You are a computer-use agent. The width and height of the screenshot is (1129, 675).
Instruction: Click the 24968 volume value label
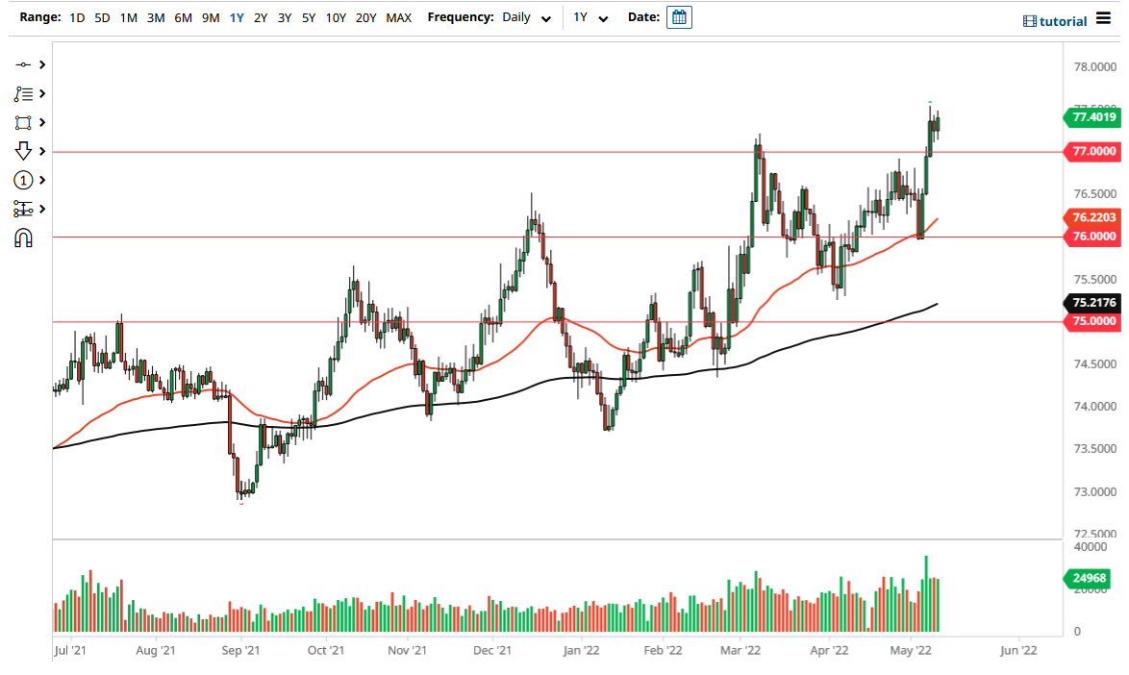tap(1088, 578)
